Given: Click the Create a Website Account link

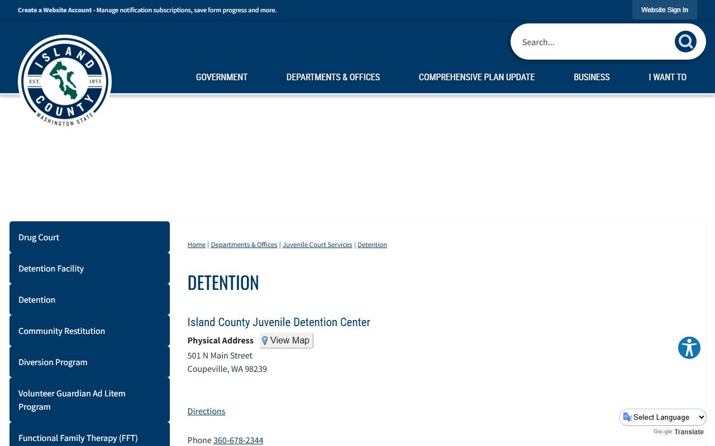Looking at the screenshot, I should click(x=55, y=10).
